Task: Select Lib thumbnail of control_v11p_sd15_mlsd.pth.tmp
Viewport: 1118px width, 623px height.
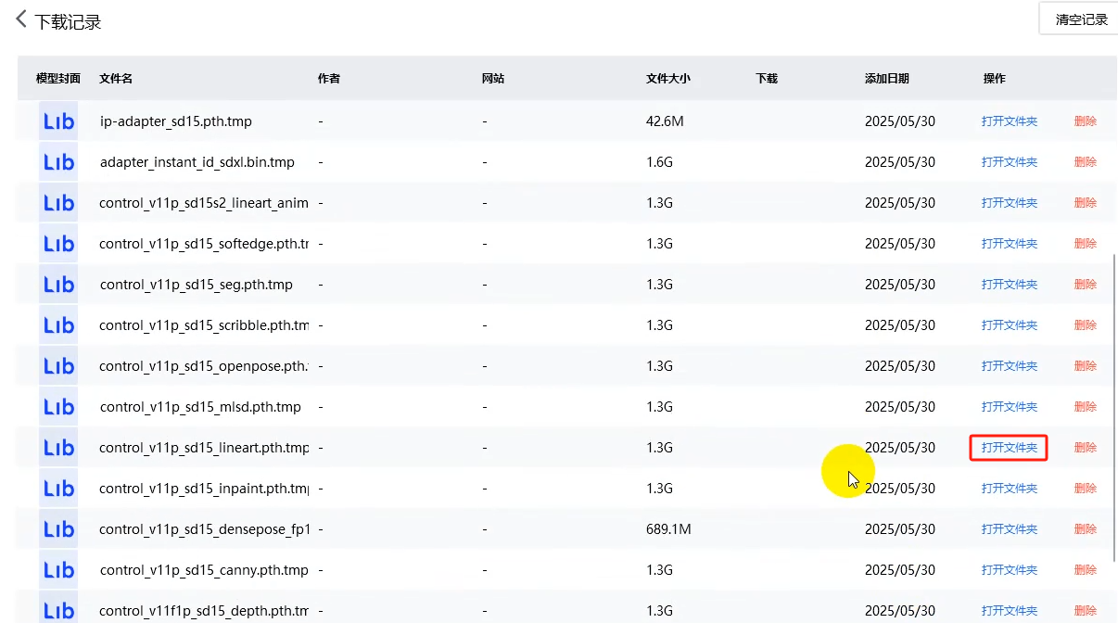Action: point(58,407)
